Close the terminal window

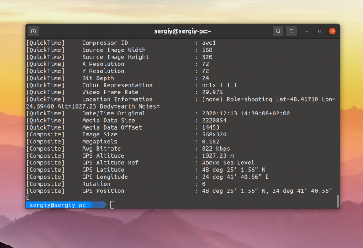(x=332, y=31)
